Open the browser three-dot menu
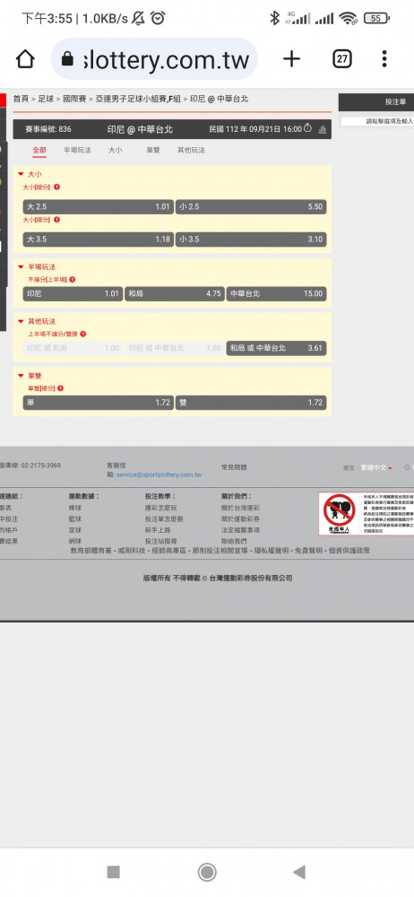This screenshot has height=897, width=414. [x=384, y=59]
